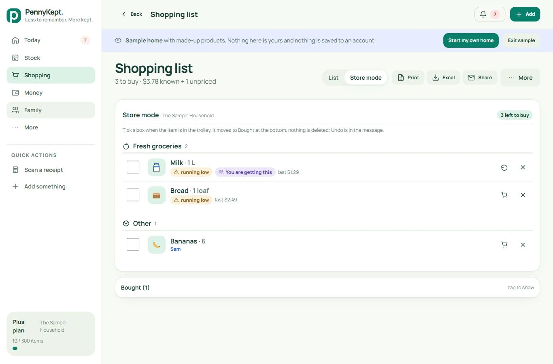Export the list to Excel

tap(444, 78)
